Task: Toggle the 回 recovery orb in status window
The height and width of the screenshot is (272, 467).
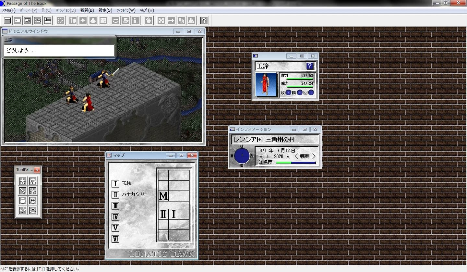Action: pos(311,93)
